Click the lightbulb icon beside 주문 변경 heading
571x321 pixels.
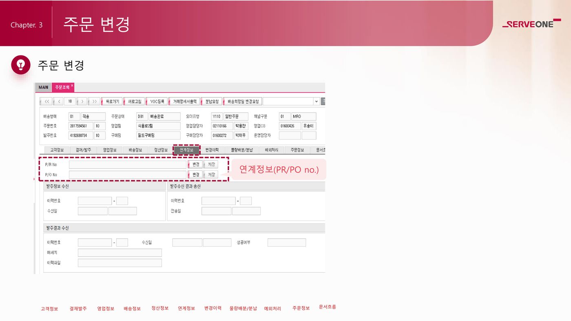pos(21,65)
